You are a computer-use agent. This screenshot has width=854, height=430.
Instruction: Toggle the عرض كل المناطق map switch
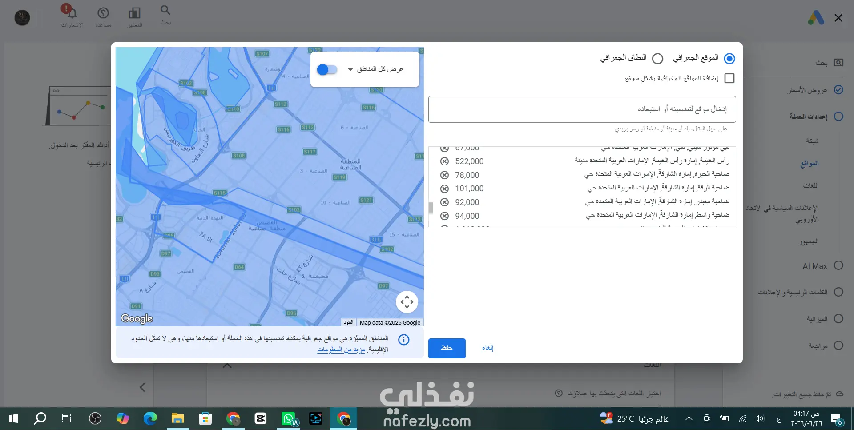click(x=327, y=69)
